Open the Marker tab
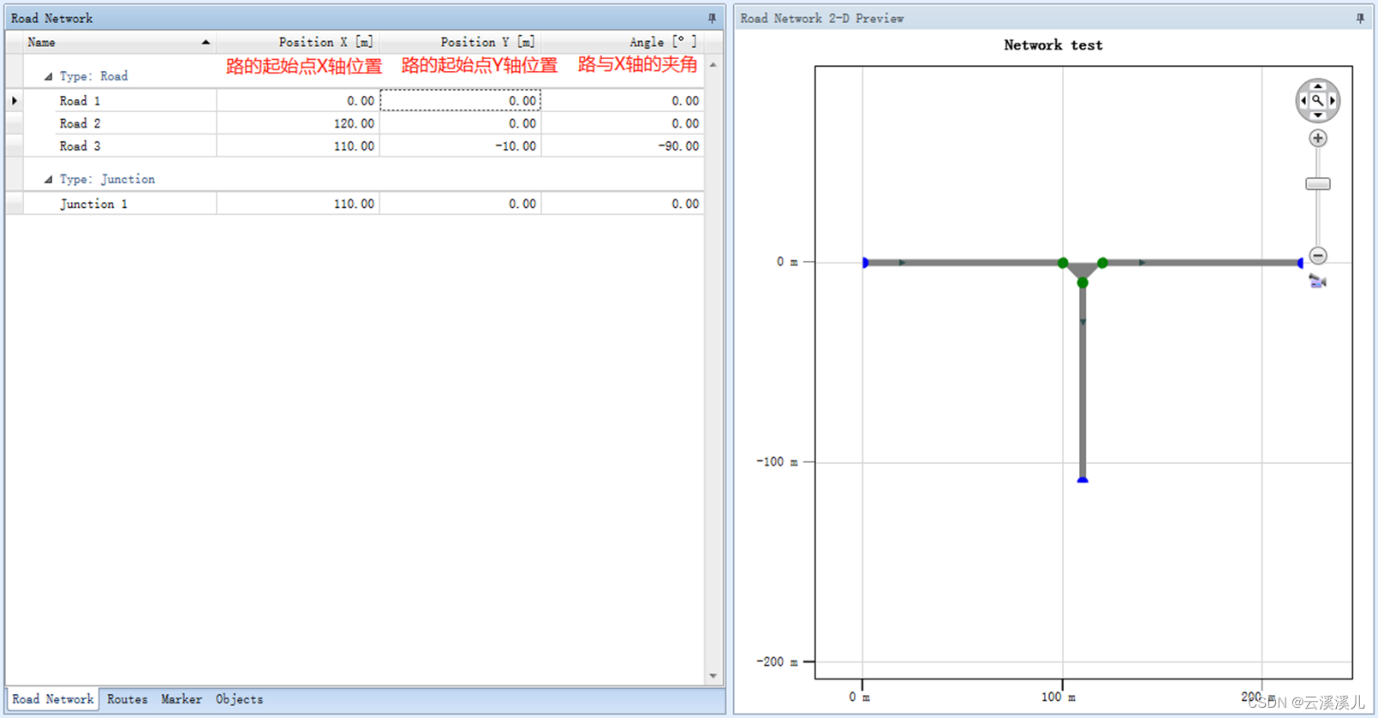Viewport: 1378px width, 718px height. [x=182, y=699]
